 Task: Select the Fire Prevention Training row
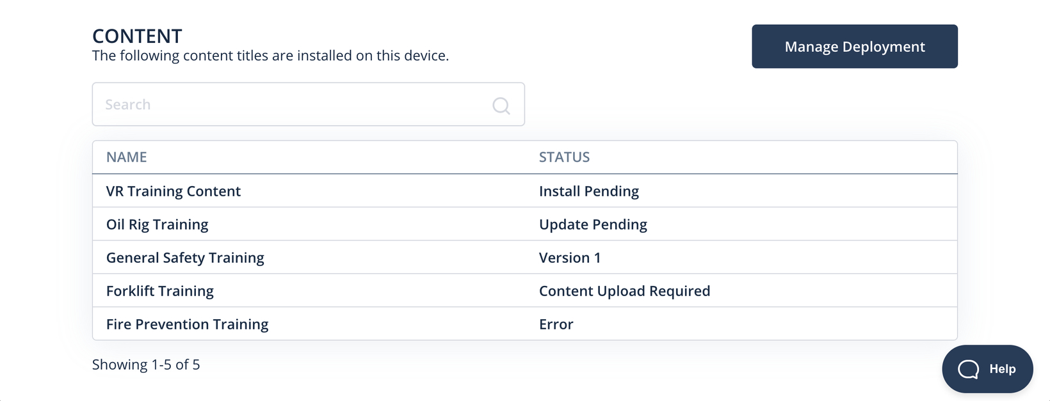point(525,324)
